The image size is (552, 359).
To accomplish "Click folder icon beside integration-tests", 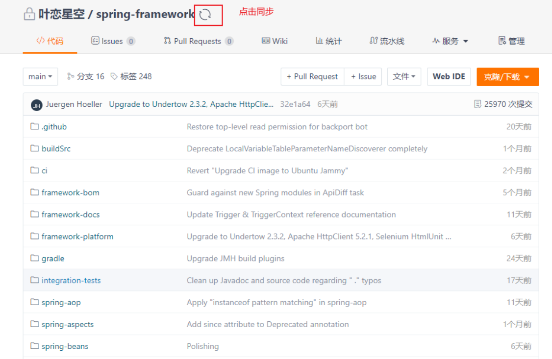I will pos(34,280).
